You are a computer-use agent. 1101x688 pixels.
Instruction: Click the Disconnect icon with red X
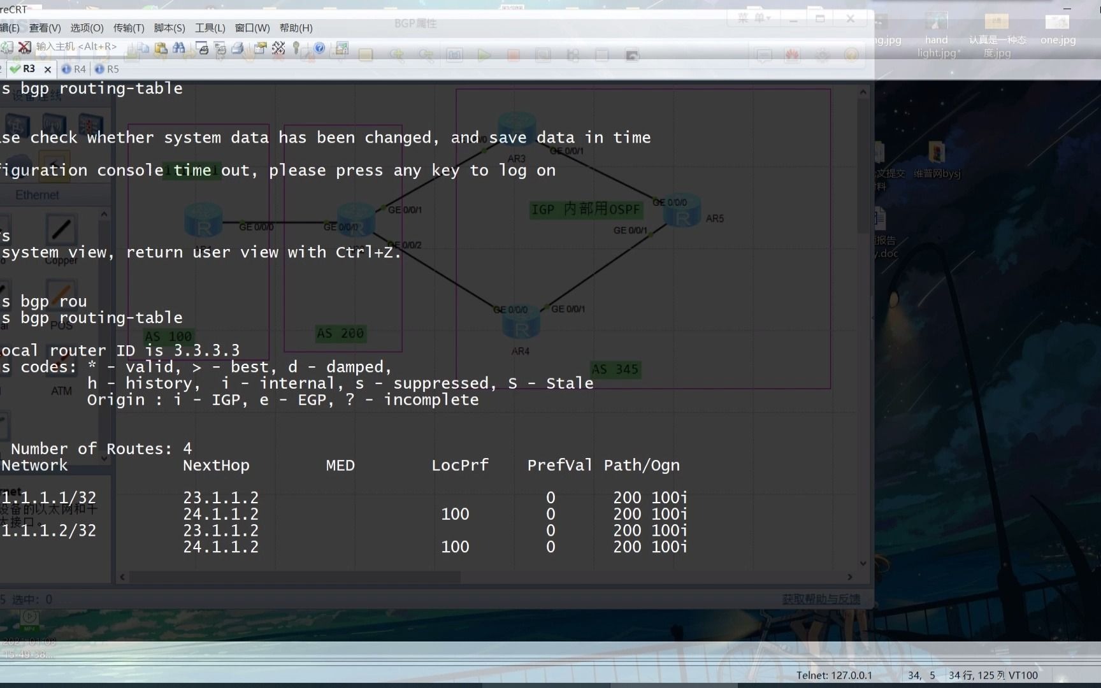tap(25, 47)
